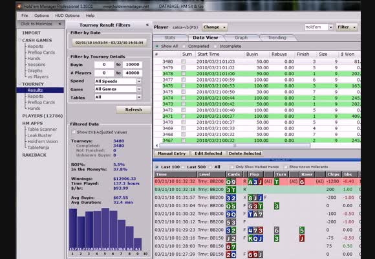
Task: Open the Filter dropdown button
Action: tap(347, 27)
